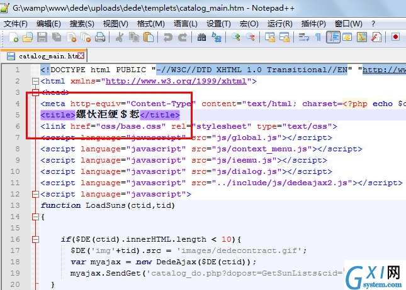
Task: Select the catalog_main.htm tab
Action: pos(44,56)
